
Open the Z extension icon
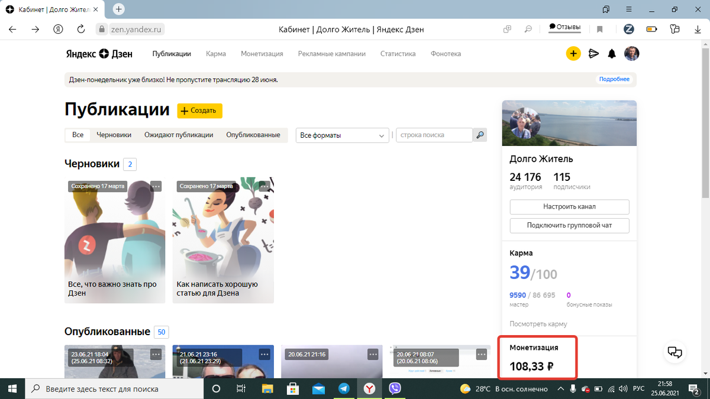coord(629,29)
